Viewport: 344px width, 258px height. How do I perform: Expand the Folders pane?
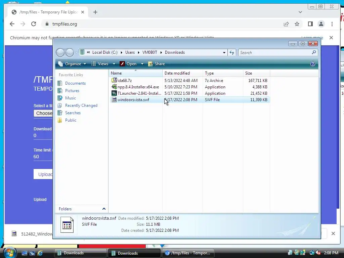(x=104, y=209)
